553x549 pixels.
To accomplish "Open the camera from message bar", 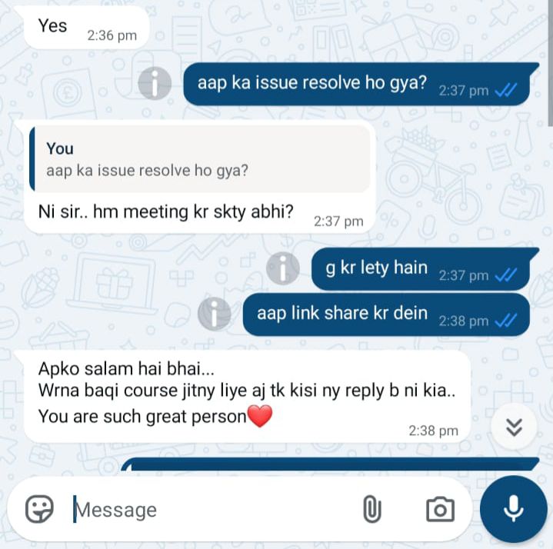I will 440,510.
